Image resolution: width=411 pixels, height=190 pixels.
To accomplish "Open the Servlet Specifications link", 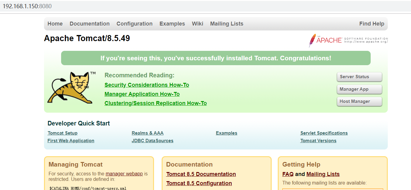I will (324, 133).
